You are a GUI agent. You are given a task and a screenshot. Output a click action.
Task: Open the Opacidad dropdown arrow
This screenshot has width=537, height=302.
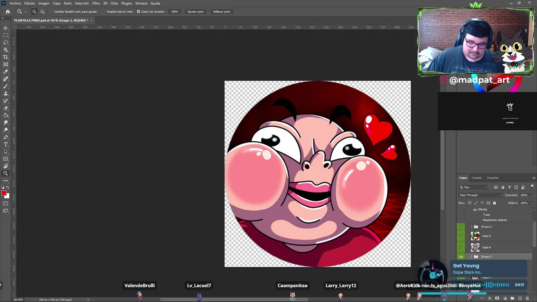point(531,195)
